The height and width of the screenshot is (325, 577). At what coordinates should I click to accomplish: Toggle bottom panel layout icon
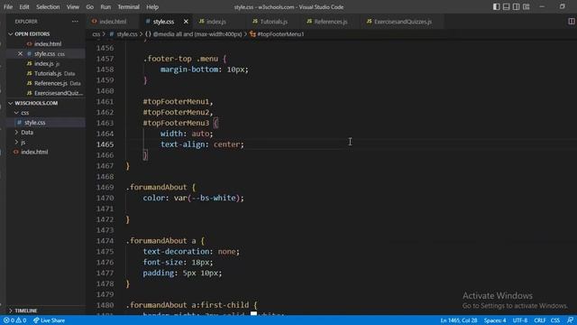(x=507, y=6)
